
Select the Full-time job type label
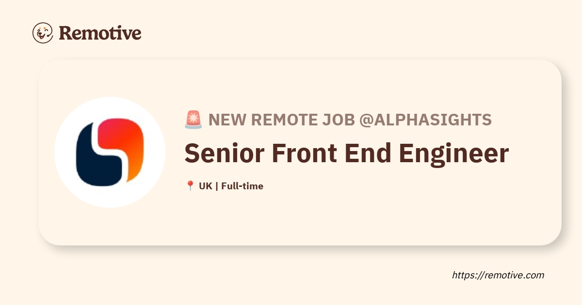coord(242,186)
